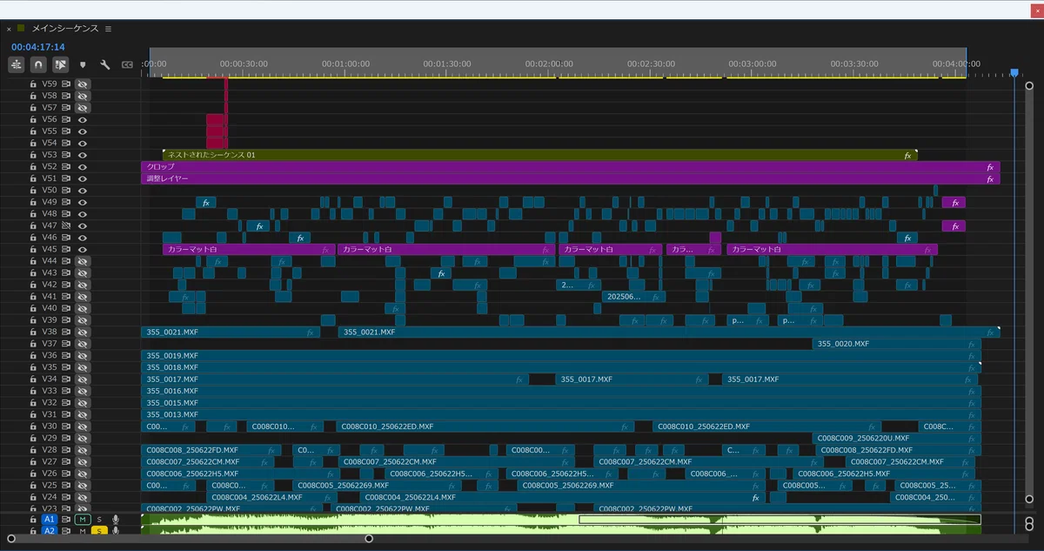
Task: Add a marker with the marker icon
Action: [83, 64]
